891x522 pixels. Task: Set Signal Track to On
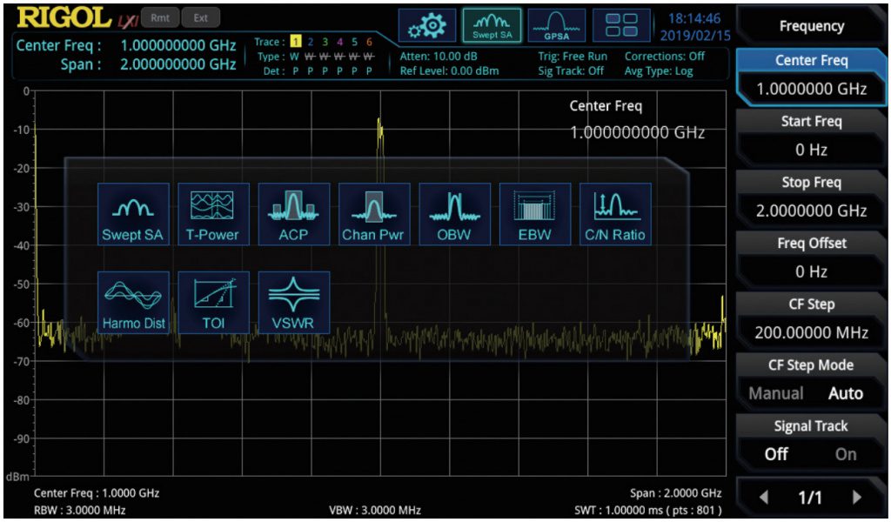tap(845, 454)
